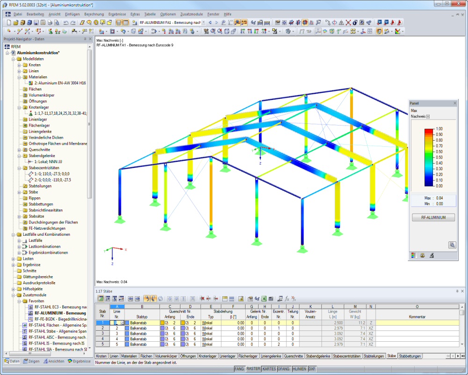Open the Berechnung menu
The image size is (468, 375).
(94, 14)
